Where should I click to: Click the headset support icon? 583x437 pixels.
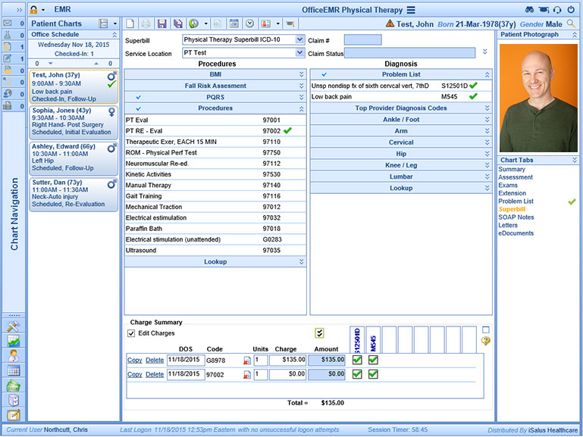[x=557, y=10]
